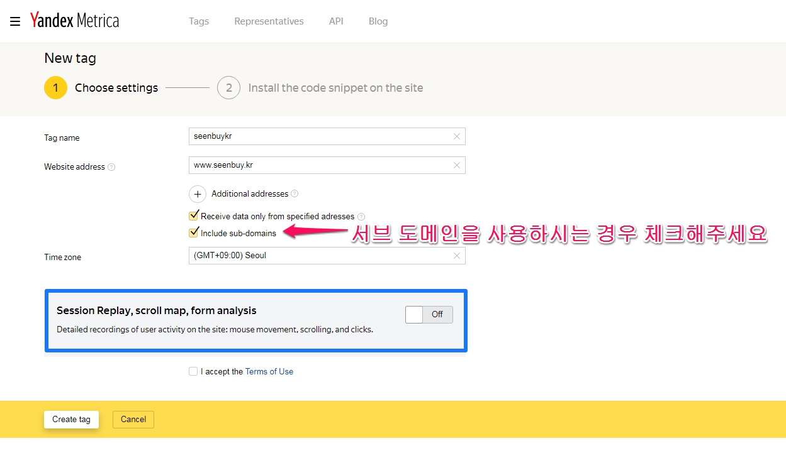Go to Tags in top navigation
The height and width of the screenshot is (468, 786).
(x=199, y=21)
